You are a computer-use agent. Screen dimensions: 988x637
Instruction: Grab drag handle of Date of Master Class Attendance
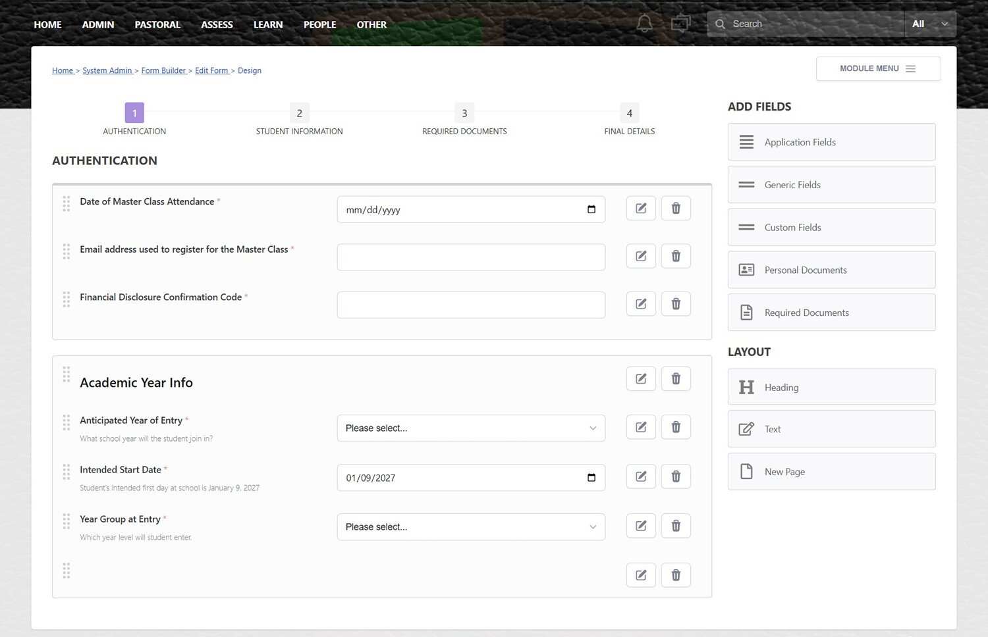tap(67, 204)
